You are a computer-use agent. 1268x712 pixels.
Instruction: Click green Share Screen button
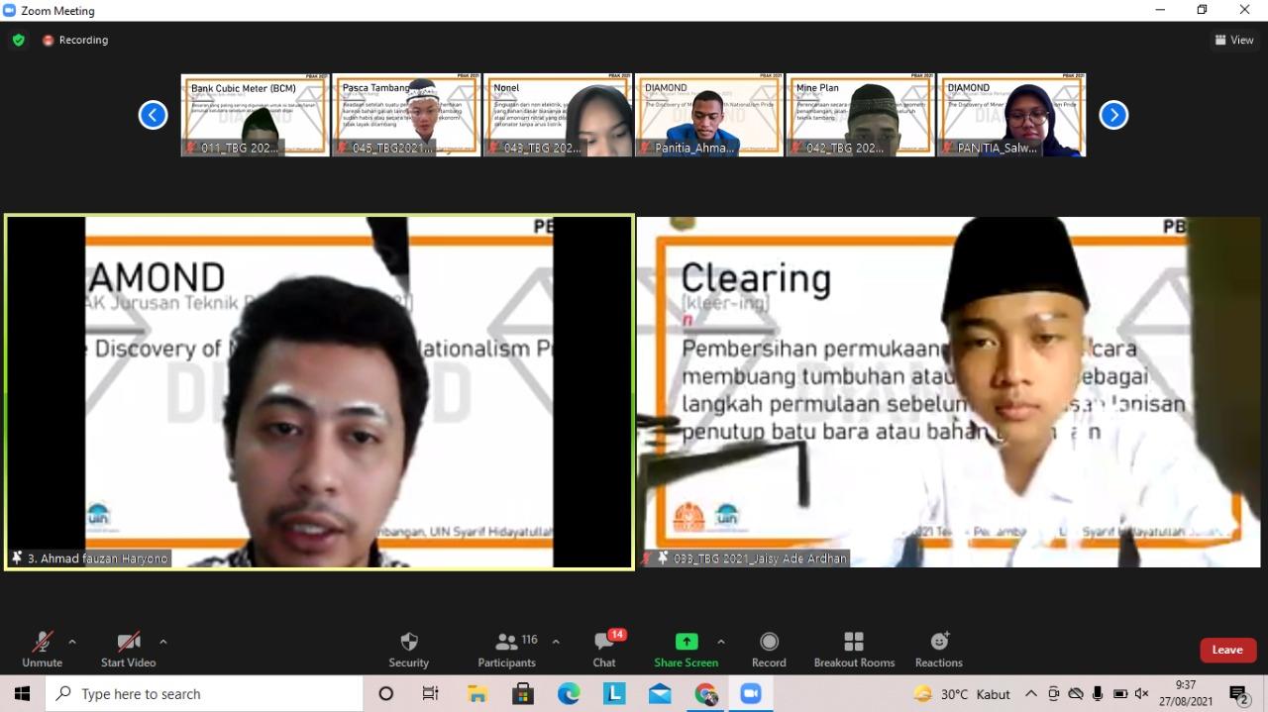pyautogui.click(x=686, y=650)
